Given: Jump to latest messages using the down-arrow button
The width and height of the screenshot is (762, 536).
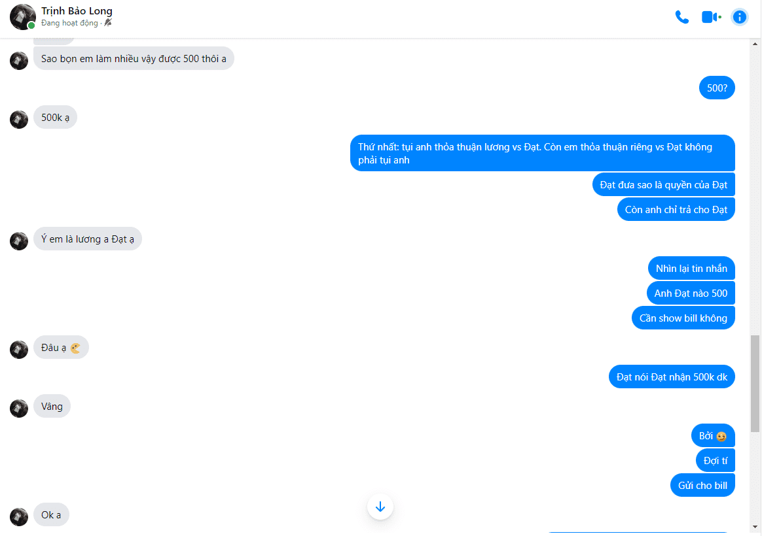Looking at the screenshot, I should [x=380, y=507].
